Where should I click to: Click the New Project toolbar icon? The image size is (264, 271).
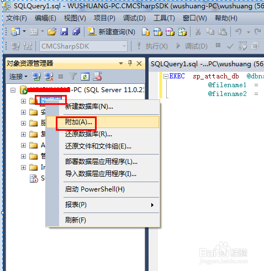click(15, 31)
